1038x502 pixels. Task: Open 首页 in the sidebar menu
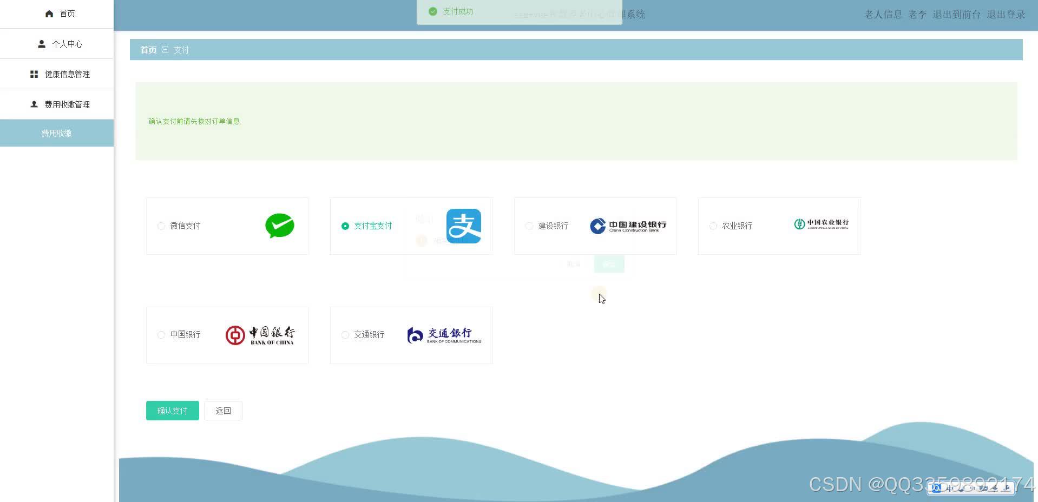pyautogui.click(x=57, y=14)
